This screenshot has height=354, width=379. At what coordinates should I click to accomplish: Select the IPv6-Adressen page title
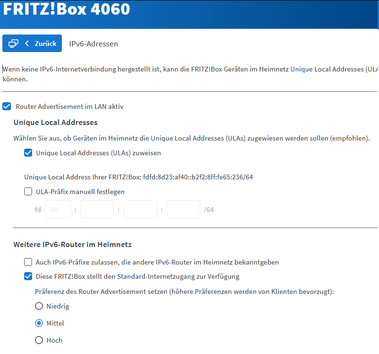tap(94, 44)
